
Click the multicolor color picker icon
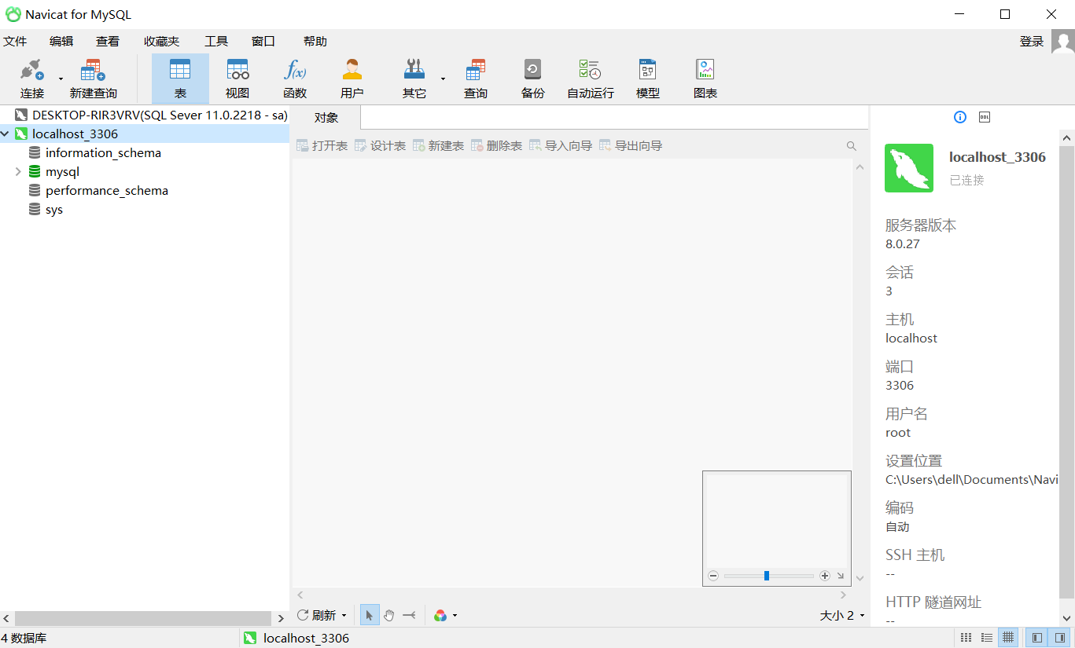point(440,616)
